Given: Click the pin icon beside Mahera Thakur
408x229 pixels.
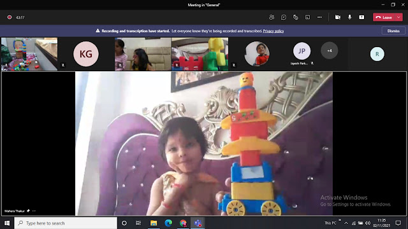Looking at the screenshot, I should coord(28,211).
